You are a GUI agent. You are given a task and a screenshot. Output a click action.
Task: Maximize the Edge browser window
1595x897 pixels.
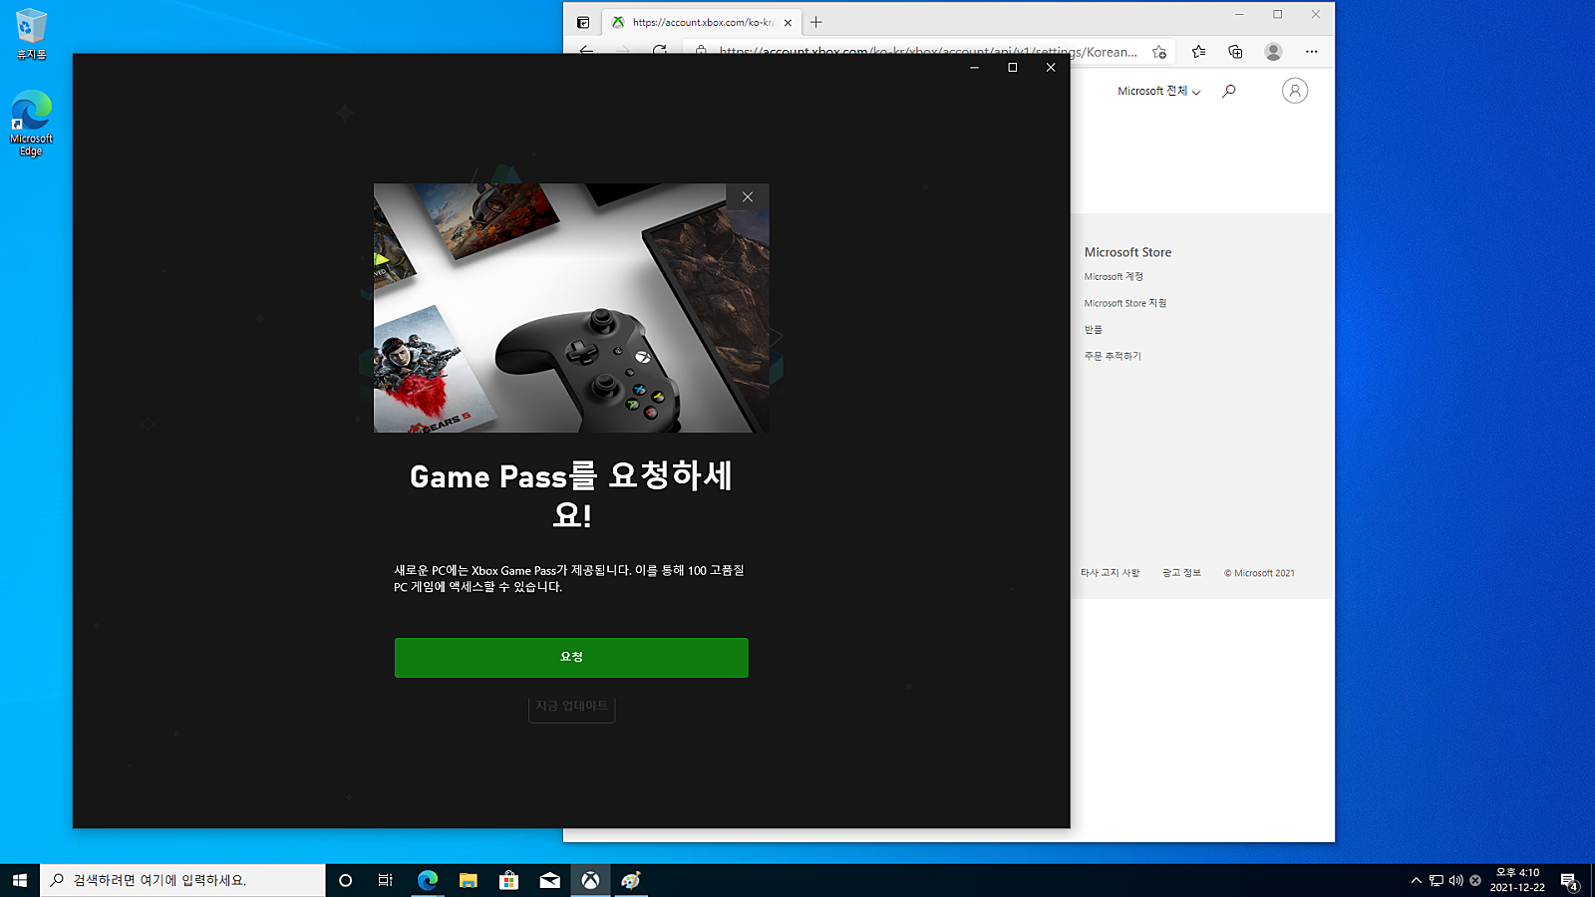(1278, 14)
